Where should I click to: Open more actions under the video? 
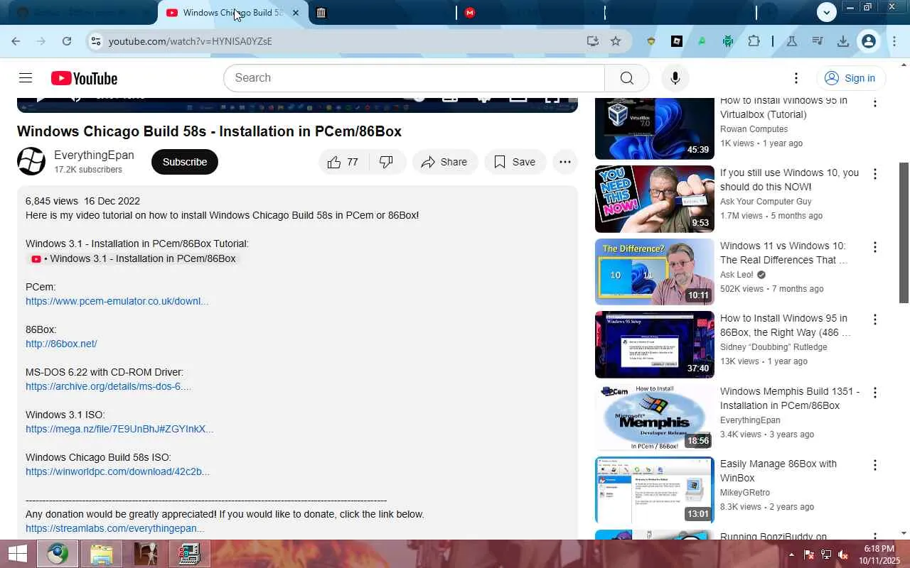coord(565,162)
